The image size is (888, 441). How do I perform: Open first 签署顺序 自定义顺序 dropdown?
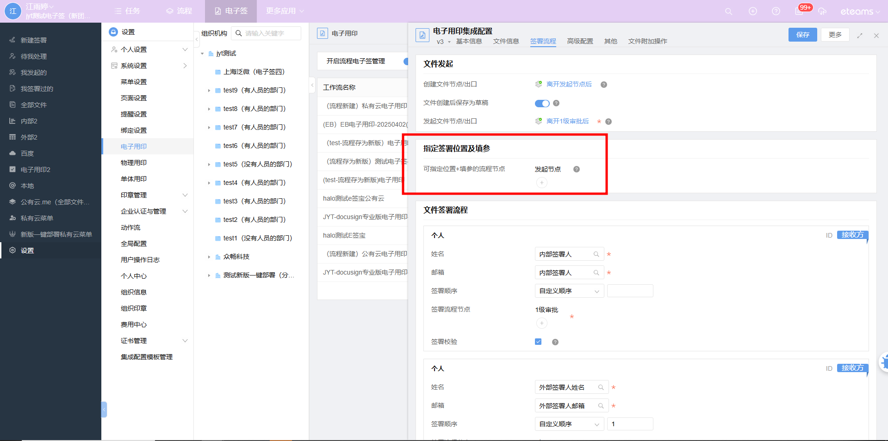coord(569,291)
